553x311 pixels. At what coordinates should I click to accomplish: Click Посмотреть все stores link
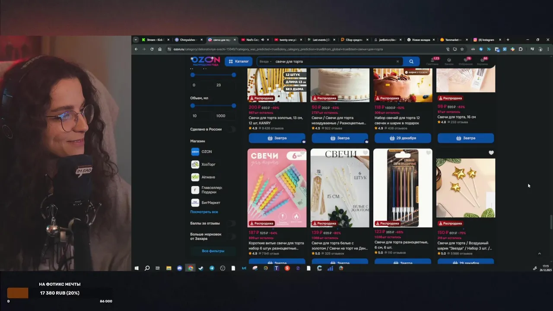(204, 212)
